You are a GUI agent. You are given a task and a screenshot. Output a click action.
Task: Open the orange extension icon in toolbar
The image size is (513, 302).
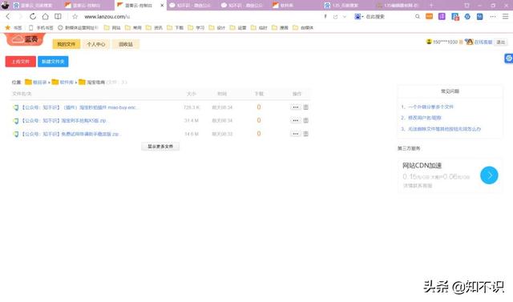(x=430, y=16)
